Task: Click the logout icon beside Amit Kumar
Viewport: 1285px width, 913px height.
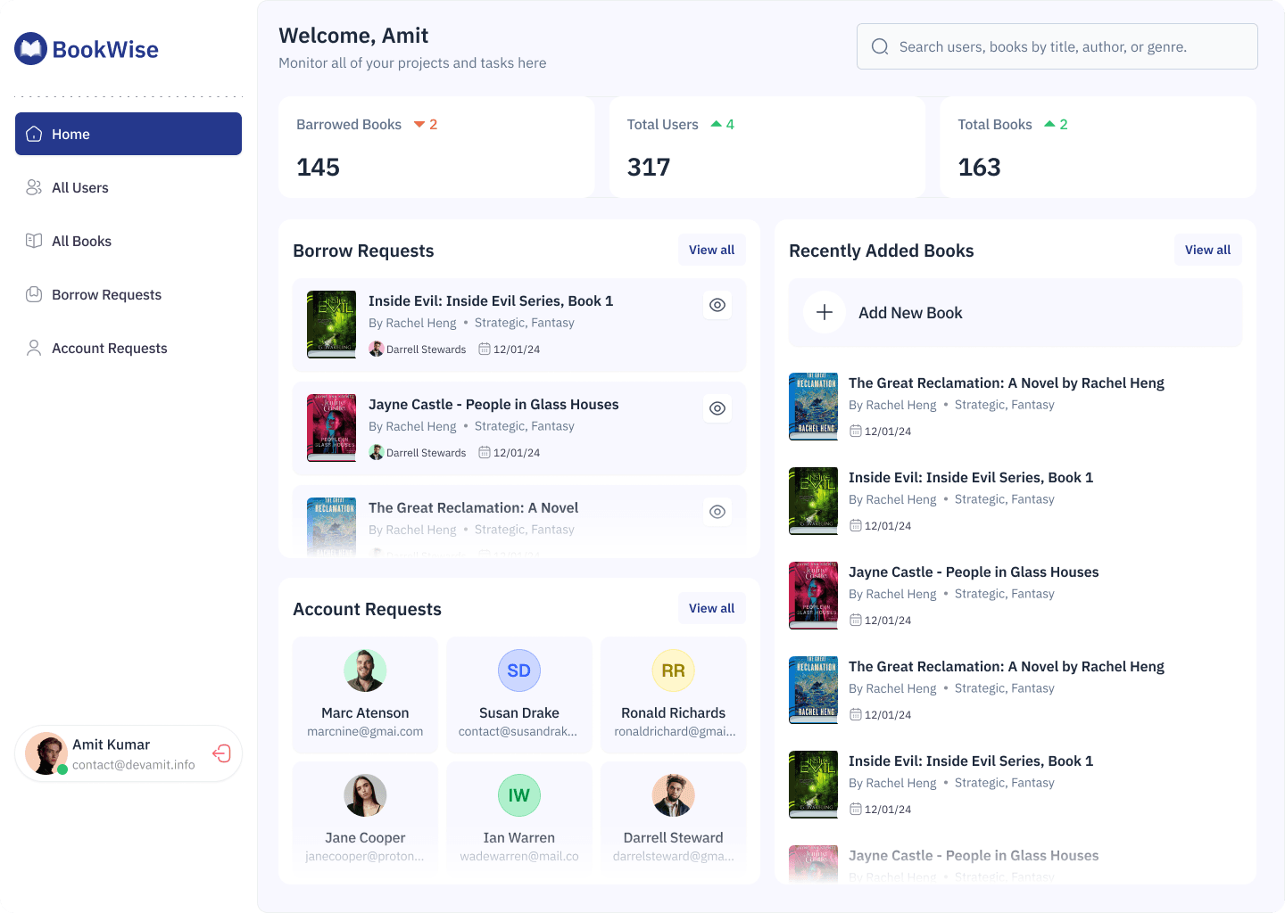Action: 221,754
